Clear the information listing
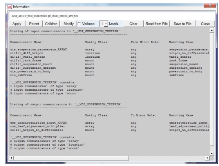The image size is (219, 166). coord(133,24)
